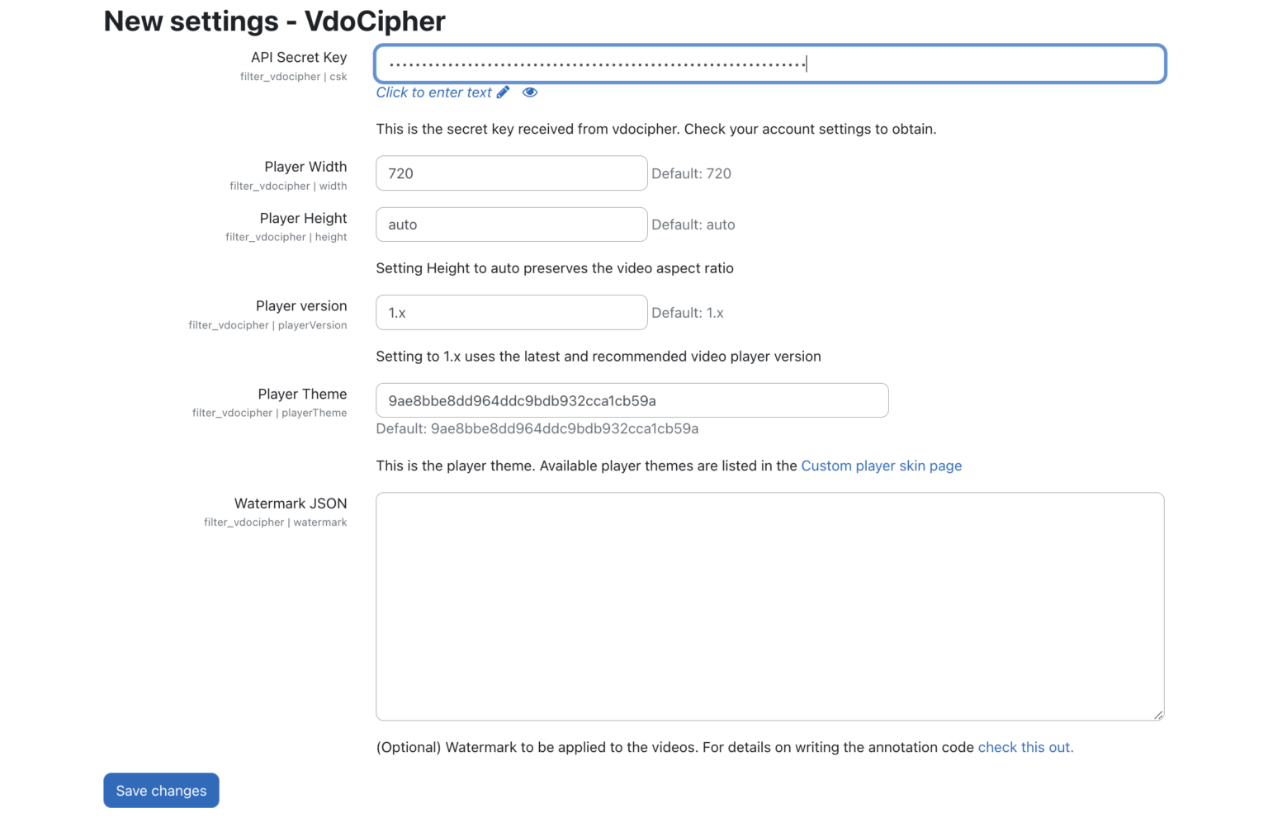Screen dimensions: 1268x818
Task: Click the 'filter_vdocipher | playerTheme' label
Action: 269,413
